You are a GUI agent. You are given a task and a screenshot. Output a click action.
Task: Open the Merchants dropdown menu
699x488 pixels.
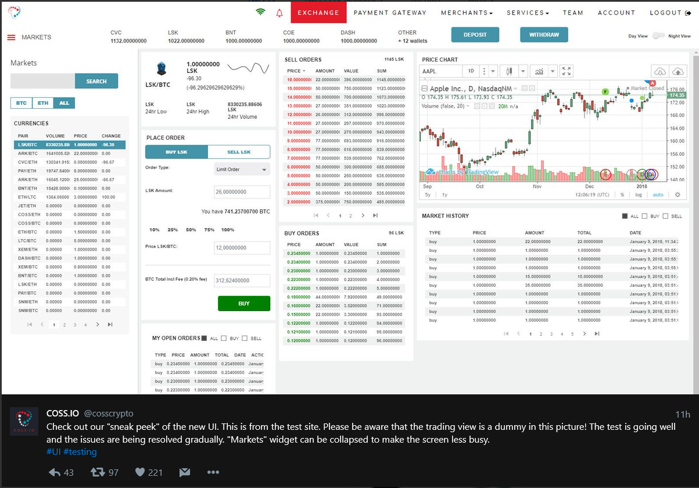pos(467,13)
